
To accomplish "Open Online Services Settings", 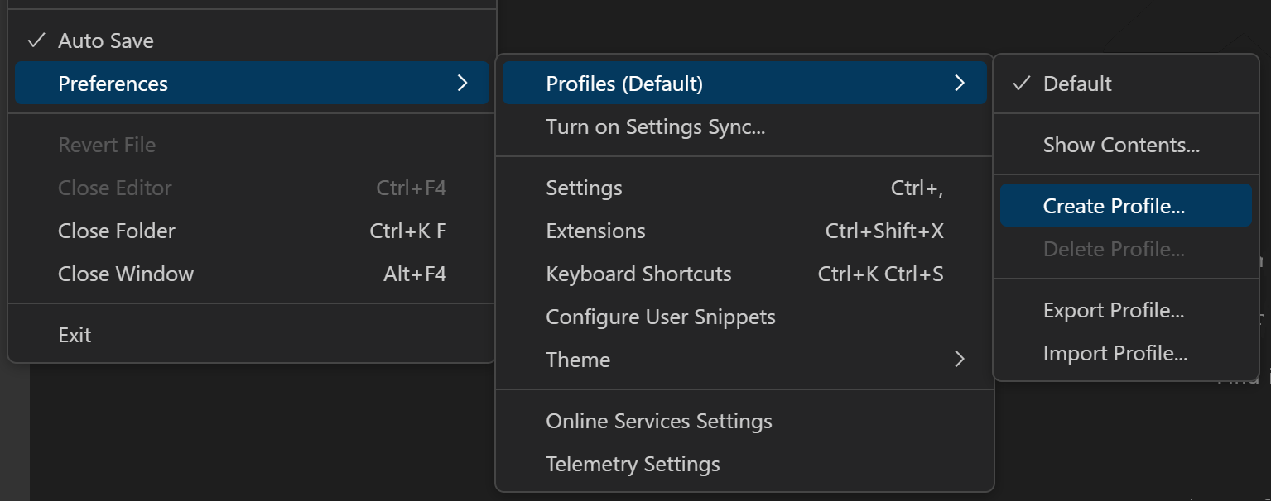I will point(658,421).
